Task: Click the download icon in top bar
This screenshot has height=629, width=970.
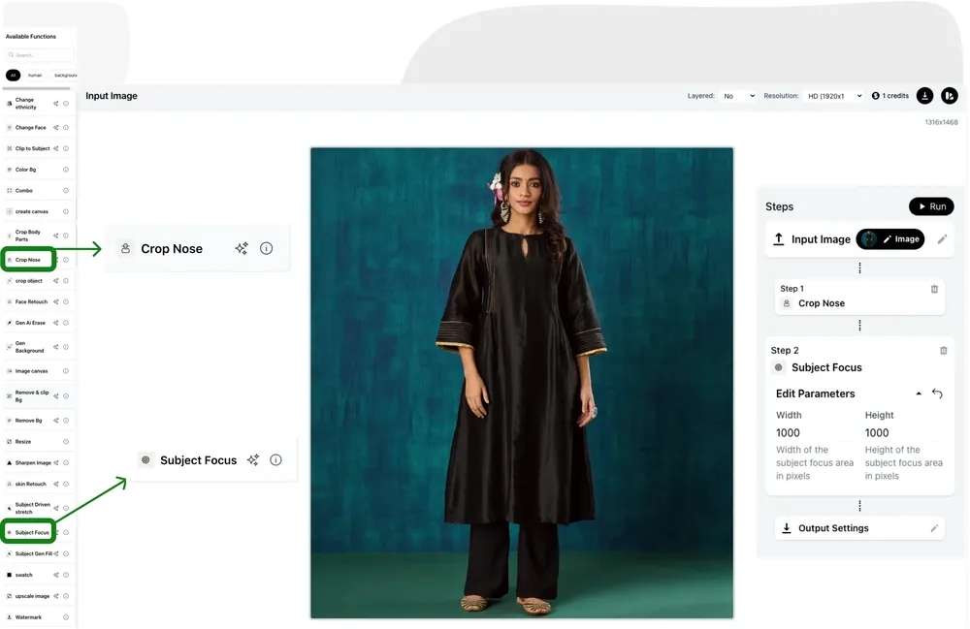Action: click(924, 96)
